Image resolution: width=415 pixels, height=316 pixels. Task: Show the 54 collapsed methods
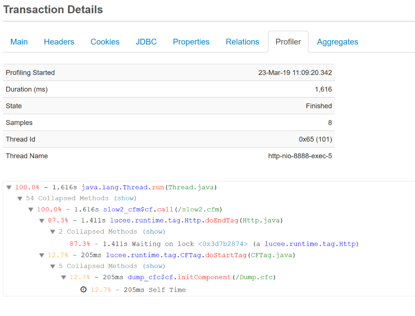(125, 198)
